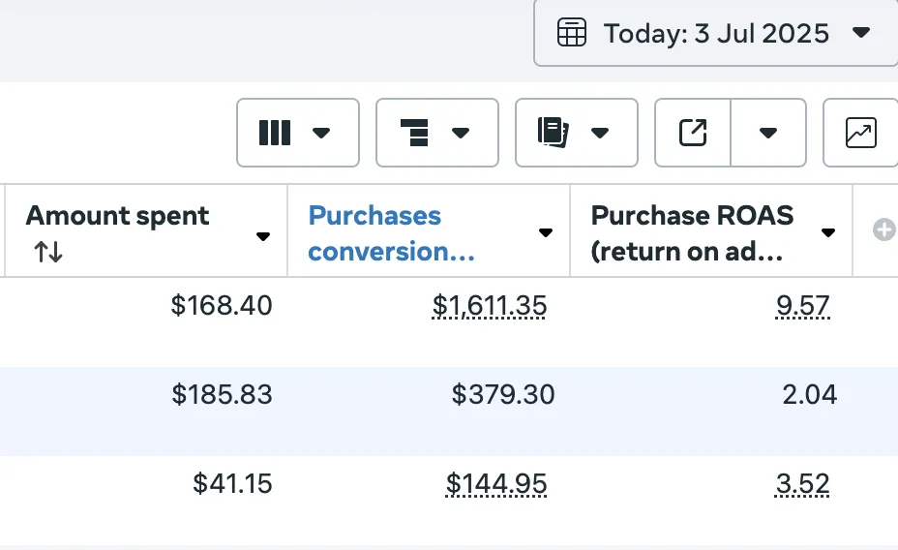898x550 pixels.
Task: Open the Amount spent column menu caret
Action: pos(262,235)
